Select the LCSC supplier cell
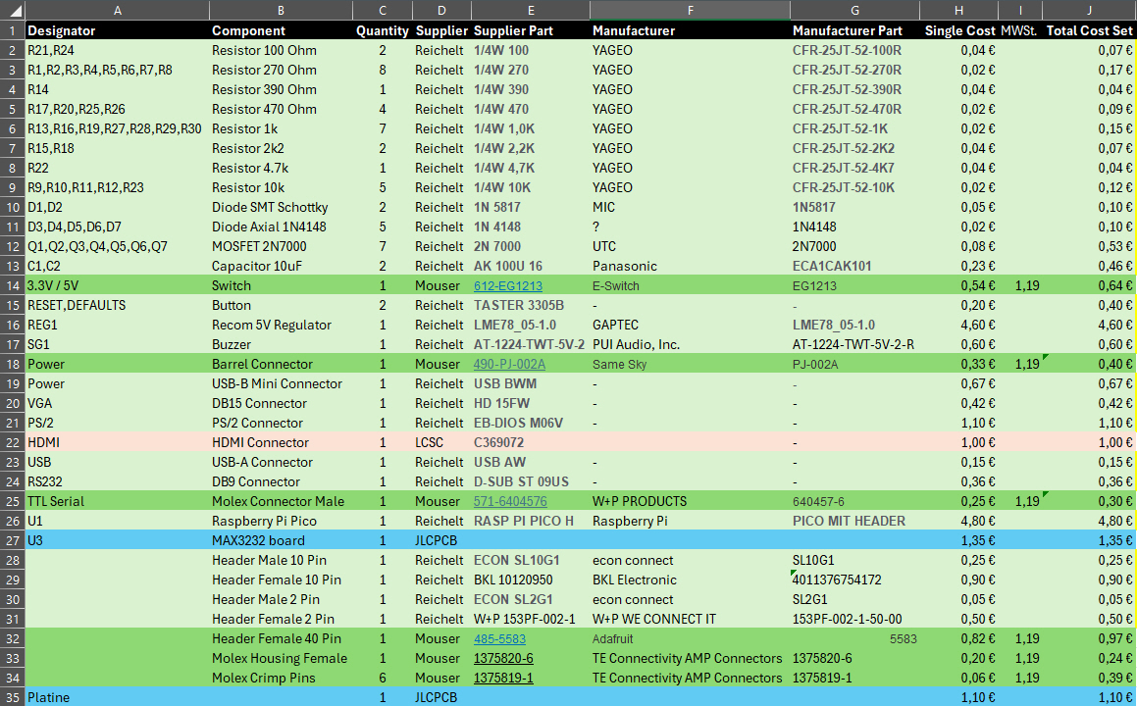 click(440, 442)
